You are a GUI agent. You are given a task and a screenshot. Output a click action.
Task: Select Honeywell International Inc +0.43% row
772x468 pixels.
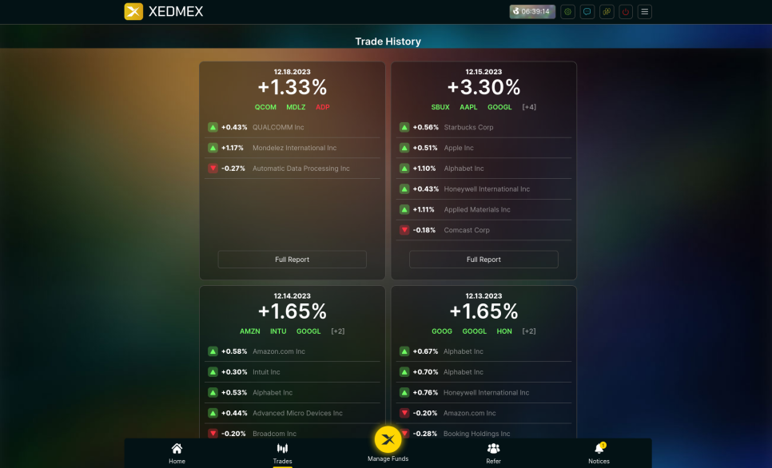[x=483, y=189]
